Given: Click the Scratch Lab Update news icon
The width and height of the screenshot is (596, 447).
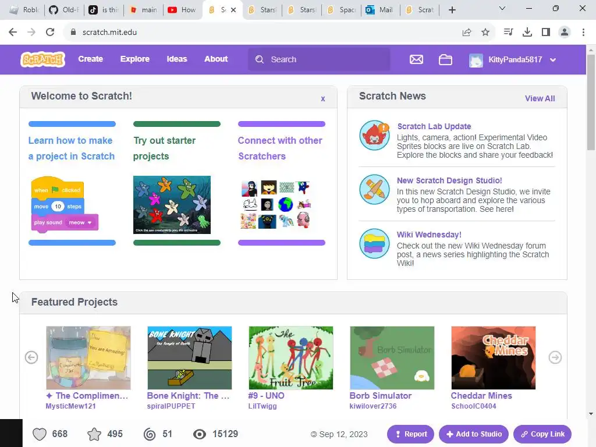Looking at the screenshot, I should (374, 135).
